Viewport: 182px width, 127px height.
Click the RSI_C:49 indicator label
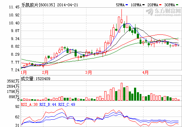[66, 104]
